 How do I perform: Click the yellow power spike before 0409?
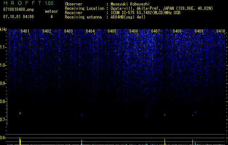click(x=192, y=142)
